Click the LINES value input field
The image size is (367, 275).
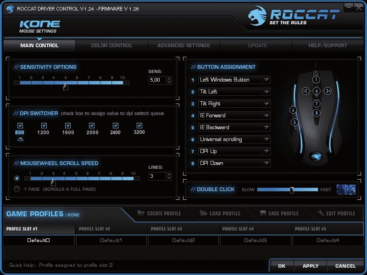click(x=157, y=176)
